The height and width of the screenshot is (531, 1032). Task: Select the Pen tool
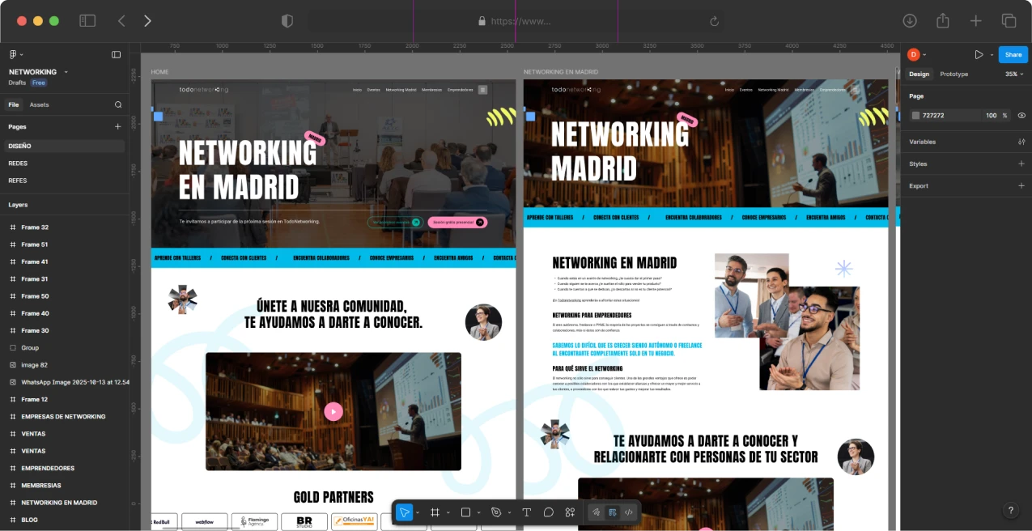coord(495,512)
